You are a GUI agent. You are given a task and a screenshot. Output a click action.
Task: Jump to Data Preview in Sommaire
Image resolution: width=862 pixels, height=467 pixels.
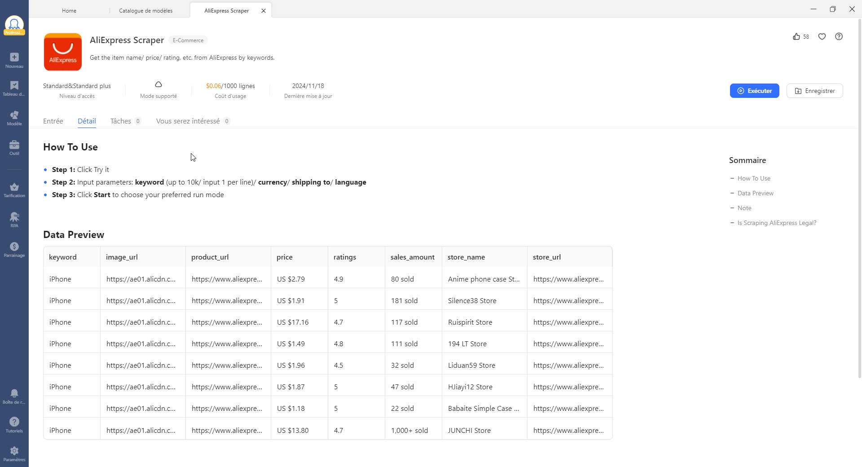[x=755, y=193]
